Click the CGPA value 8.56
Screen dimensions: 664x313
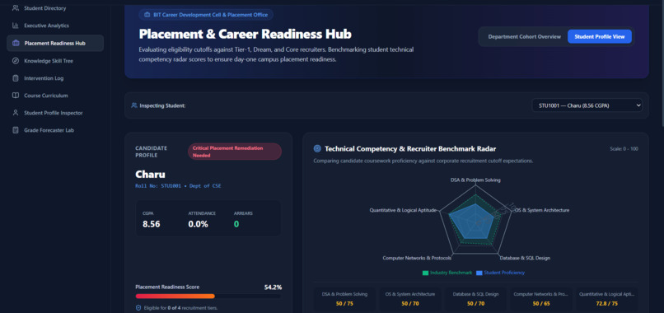152,224
